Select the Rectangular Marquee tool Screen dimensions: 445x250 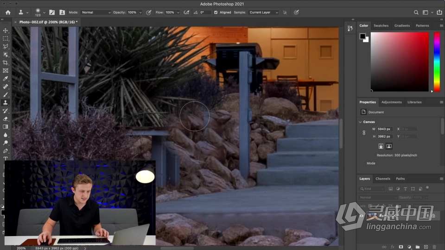tap(6, 38)
